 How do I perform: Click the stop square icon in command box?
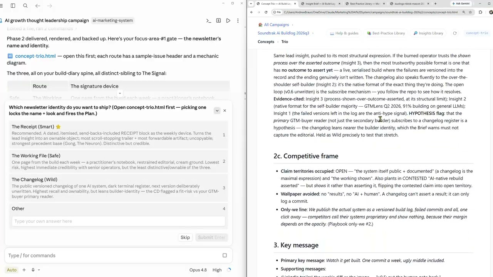(x=225, y=255)
